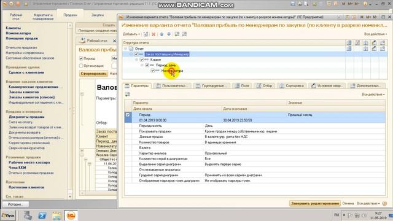
Task: Toggle the Номенклатура grouping checkbox
Action: (153, 71)
